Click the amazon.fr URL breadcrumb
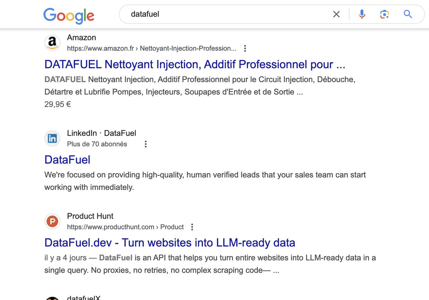 [x=152, y=48]
